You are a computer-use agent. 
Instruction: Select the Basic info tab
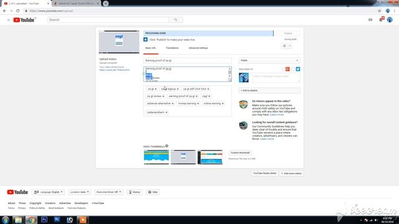click(151, 48)
